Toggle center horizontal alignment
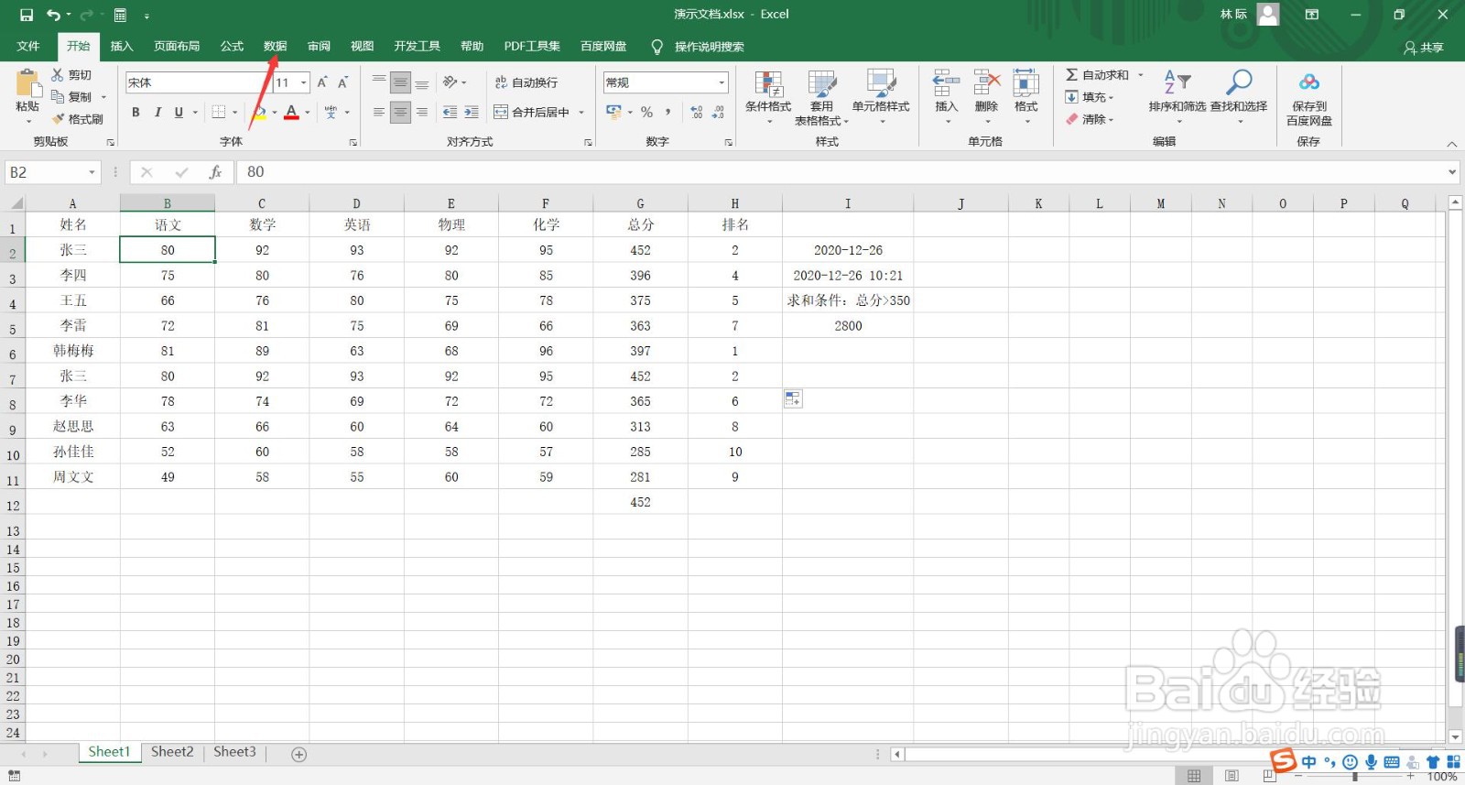 [400, 112]
